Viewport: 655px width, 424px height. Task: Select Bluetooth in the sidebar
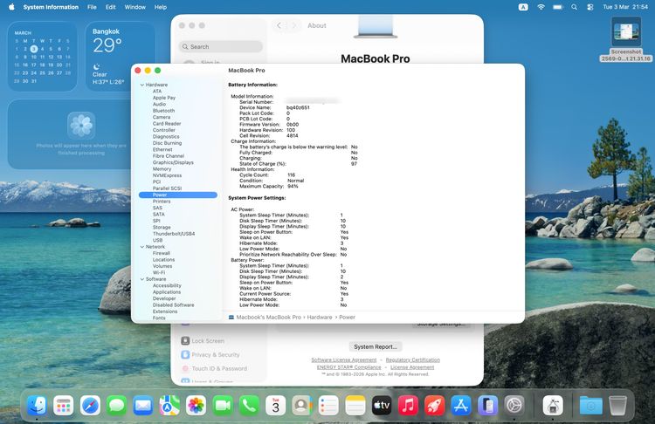click(164, 111)
